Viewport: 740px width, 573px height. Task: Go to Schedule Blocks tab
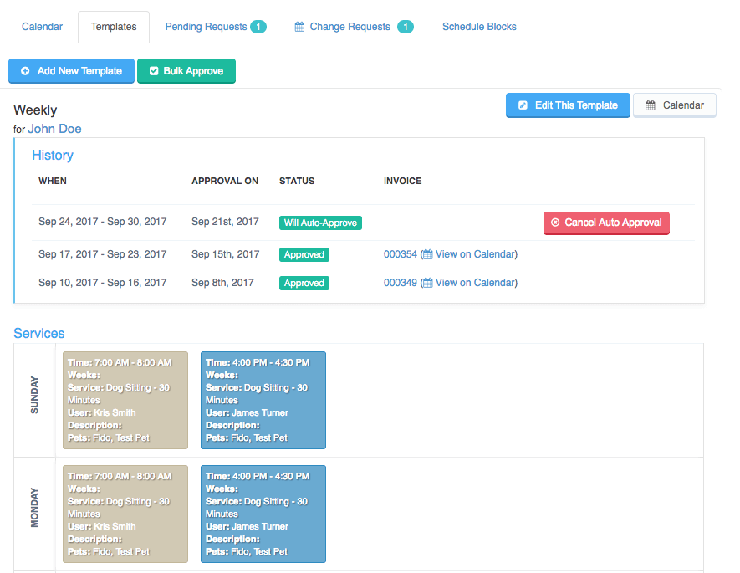479,27
